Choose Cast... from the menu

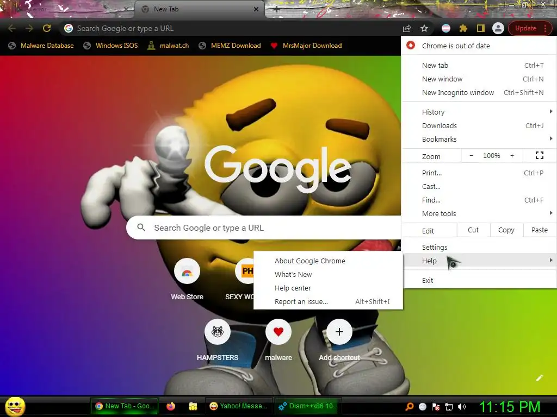pyautogui.click(x=479, y=187)
